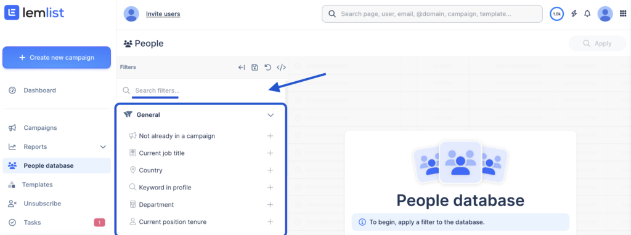Image resolution: width=631 pixels, height=235 pixels.
Task: Add the Department filter
Action: coord(270,204)
